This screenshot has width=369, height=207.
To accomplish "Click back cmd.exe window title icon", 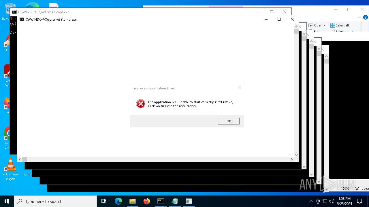I will pyautogui.click(x=14, y=12).
